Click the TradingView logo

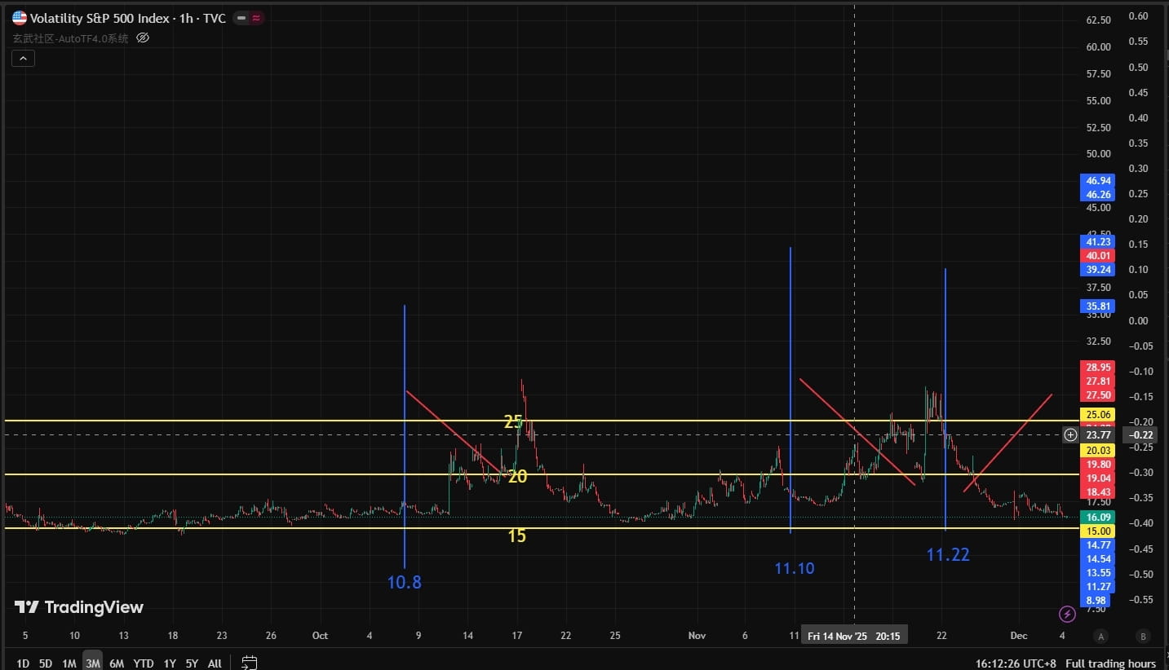coord(79,607)
